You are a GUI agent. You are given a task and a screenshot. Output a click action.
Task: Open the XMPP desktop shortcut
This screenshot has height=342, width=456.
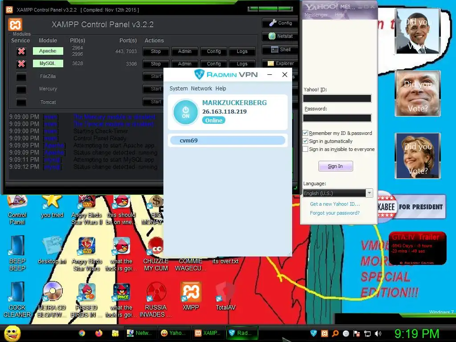(x=191, y=296)
